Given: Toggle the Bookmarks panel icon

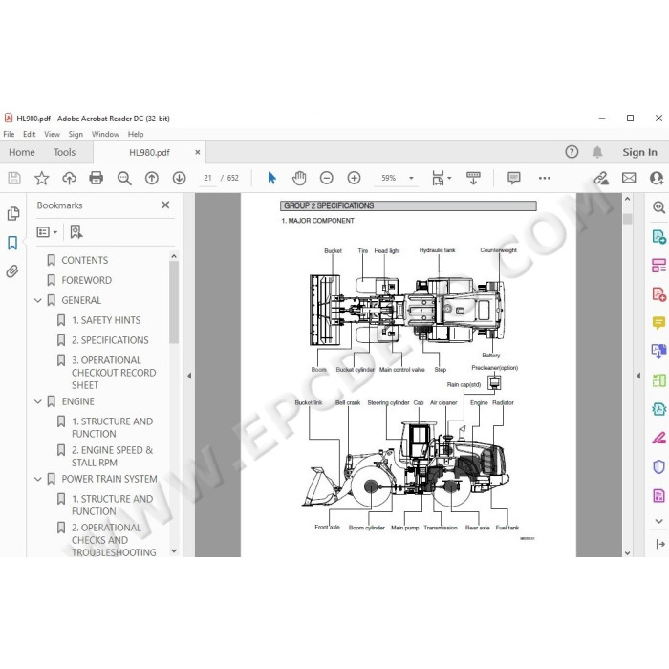Looking at the screenshot, I should (x=12, y=243).
